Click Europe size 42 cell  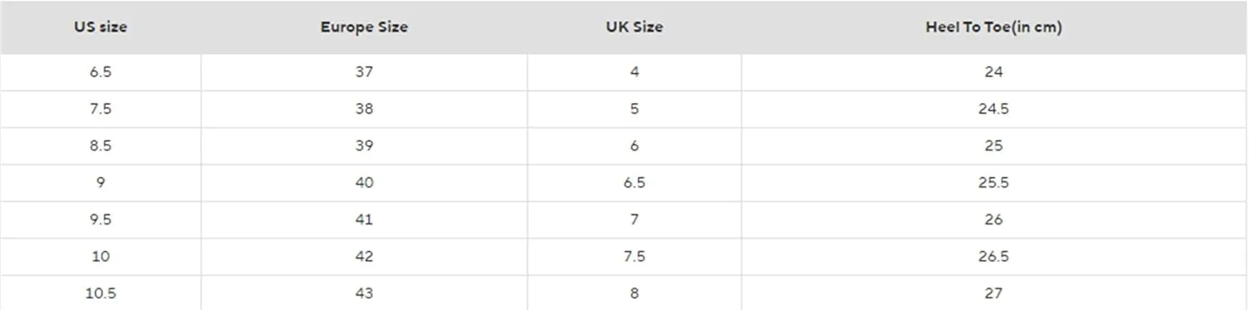[364, 256]
